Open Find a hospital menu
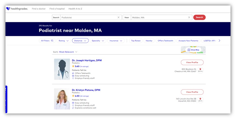 (57, 9)
